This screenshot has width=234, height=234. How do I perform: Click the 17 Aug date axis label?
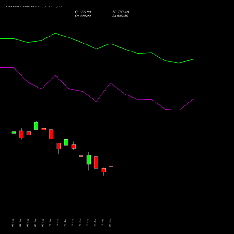tap(88, 222)
